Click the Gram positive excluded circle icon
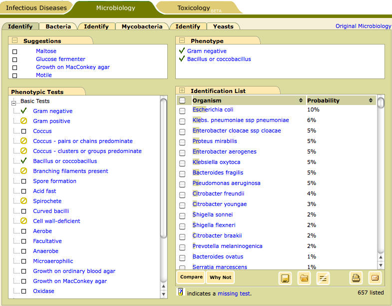This screenshot has width=392, height=306. 23,121
